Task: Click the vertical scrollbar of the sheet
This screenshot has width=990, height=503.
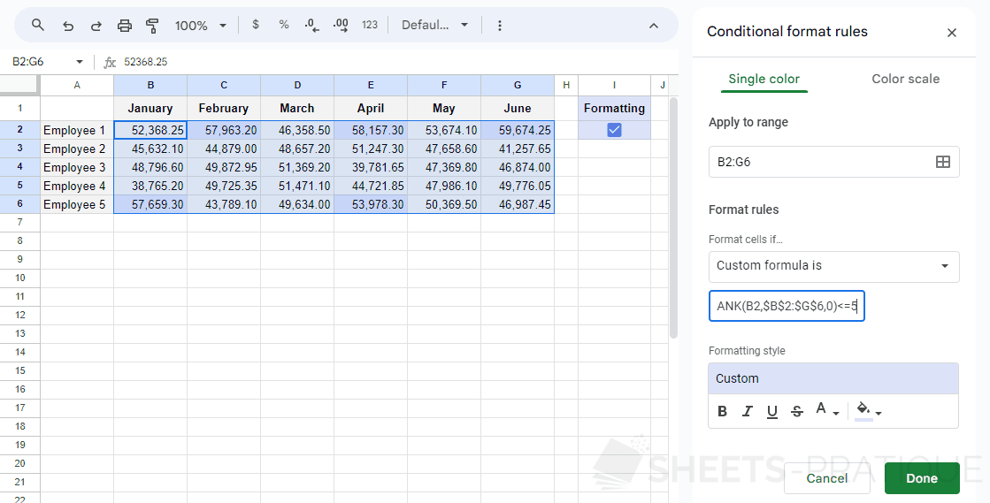Action: click(673, 217)
